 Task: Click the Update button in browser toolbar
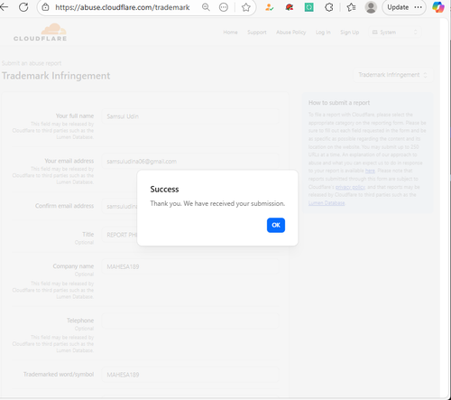(x=404, y=7)
